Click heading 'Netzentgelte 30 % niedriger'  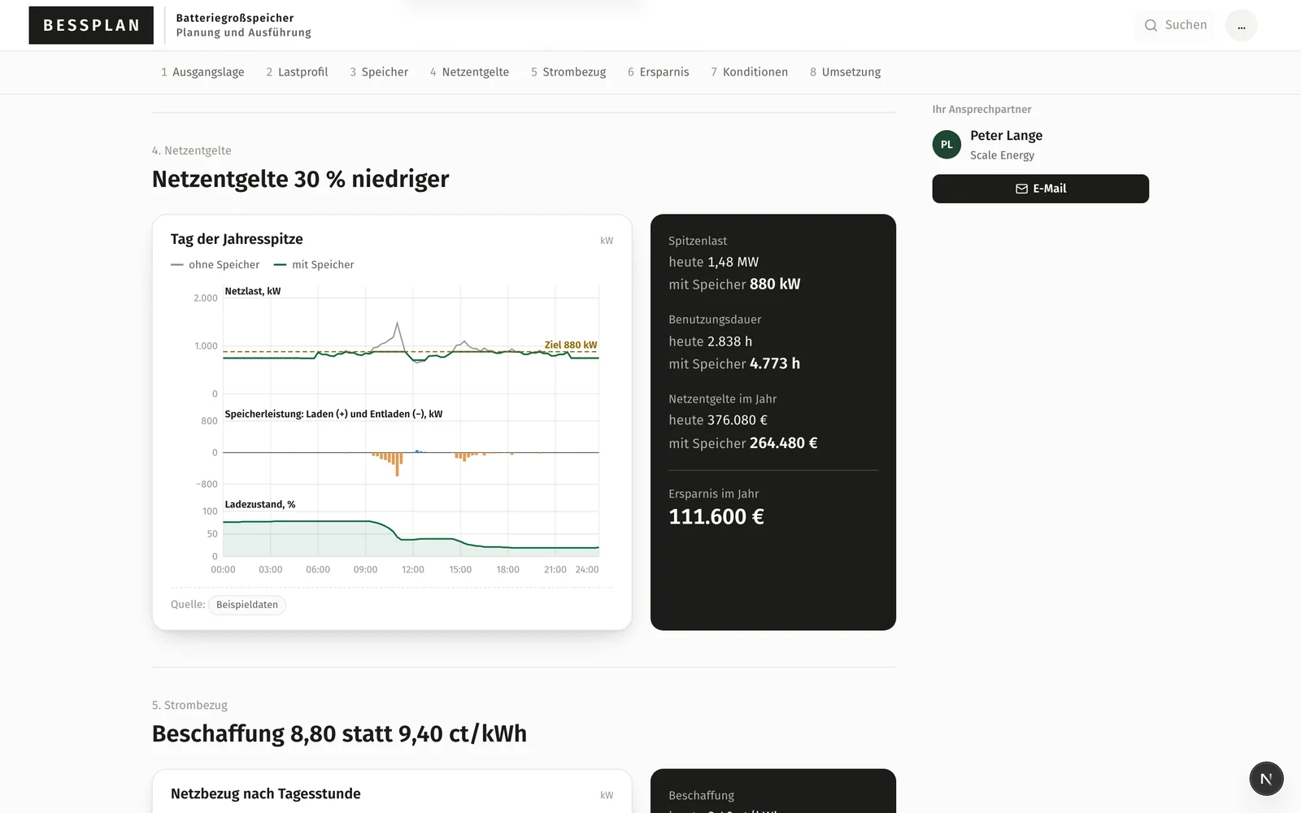click(x=300, y=179)
